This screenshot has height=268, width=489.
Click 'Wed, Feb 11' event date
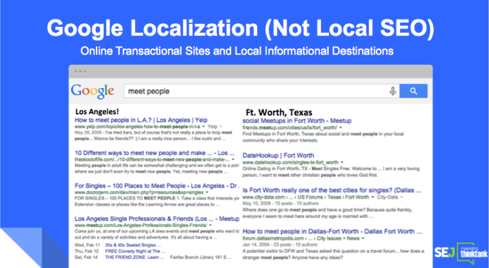click(x=87, y=246)
